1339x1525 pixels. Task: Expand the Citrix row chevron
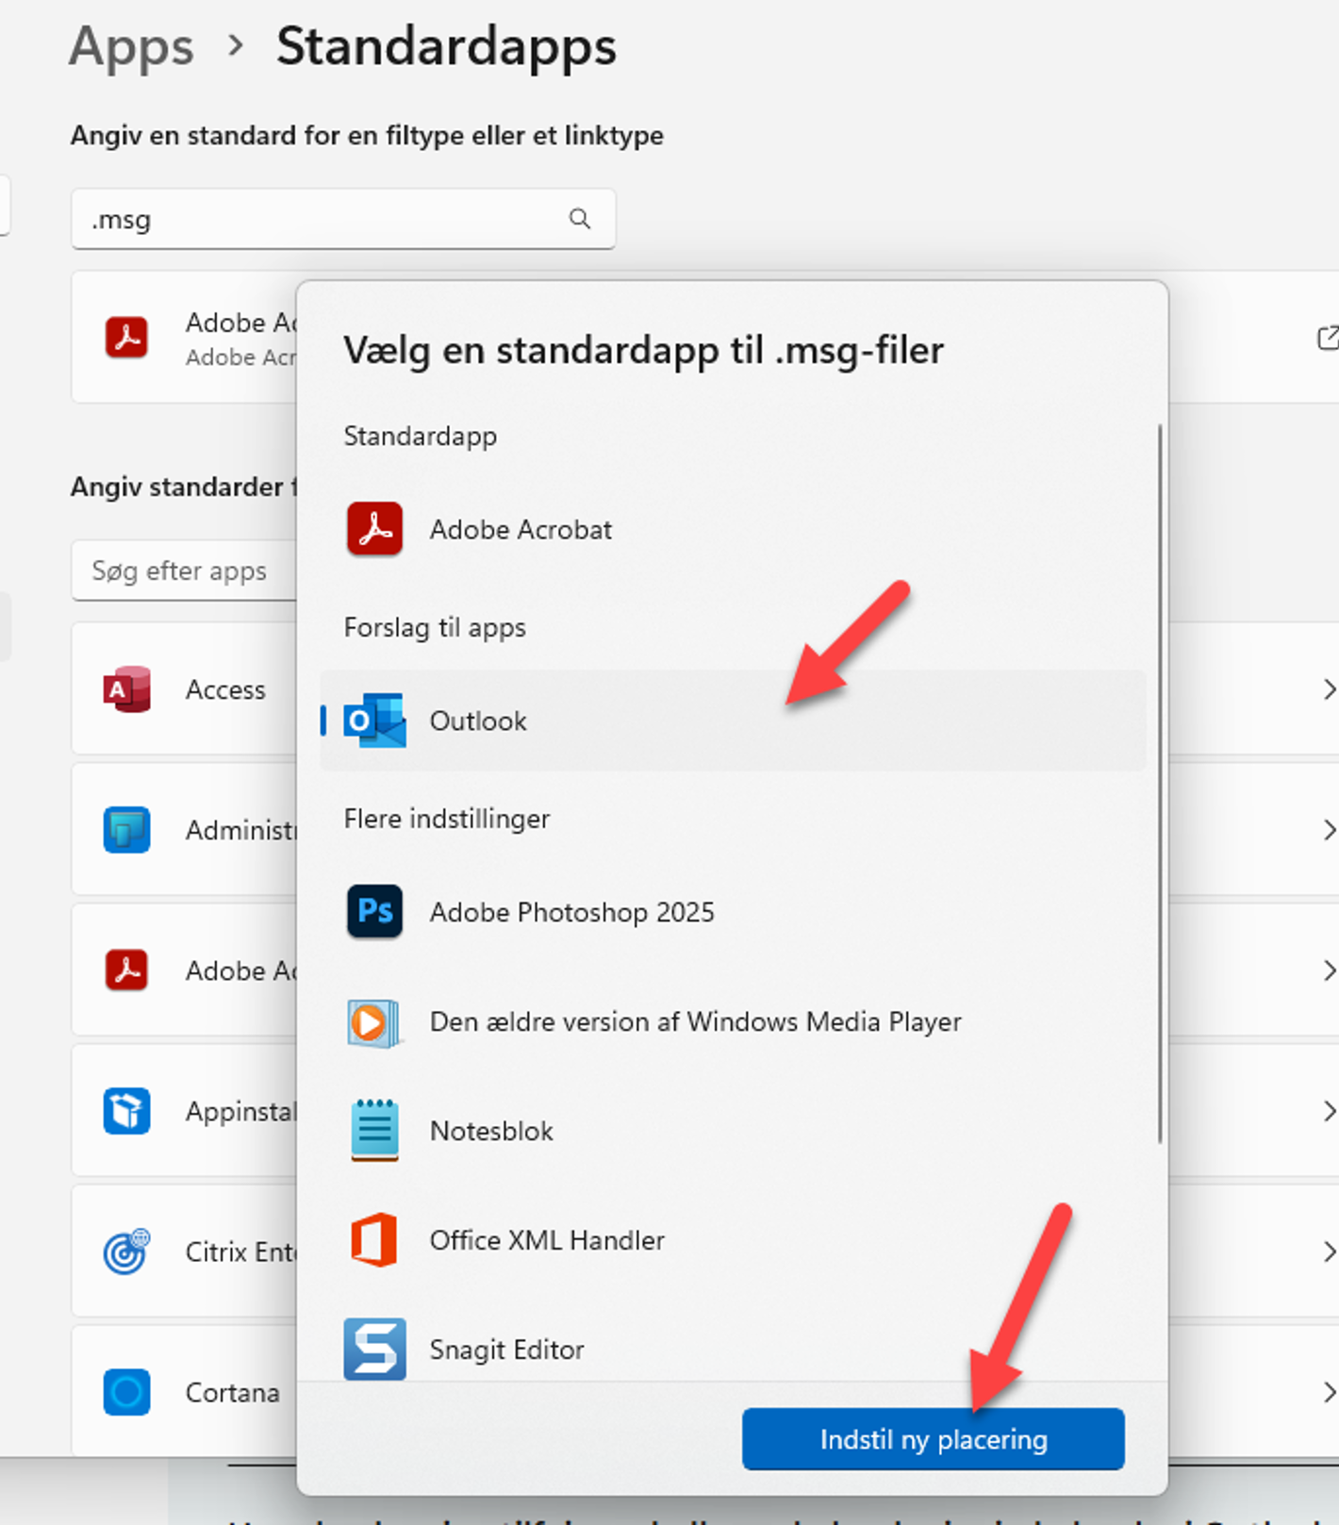pyautogui.click(x=1329, y=1251)
